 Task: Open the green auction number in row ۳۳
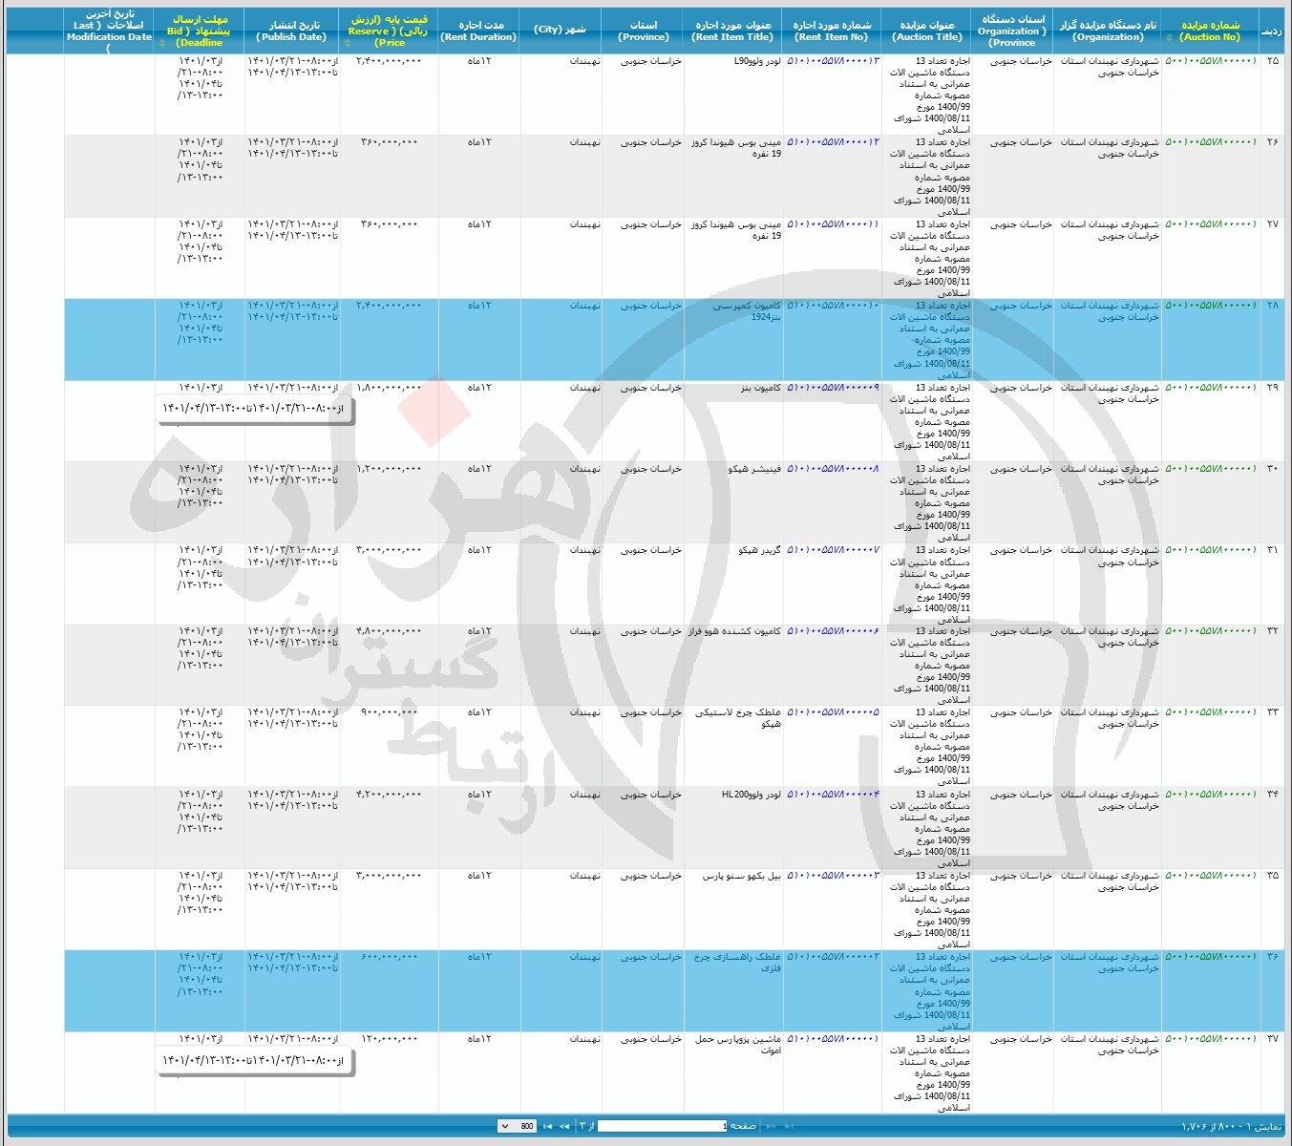point(1211,712)
